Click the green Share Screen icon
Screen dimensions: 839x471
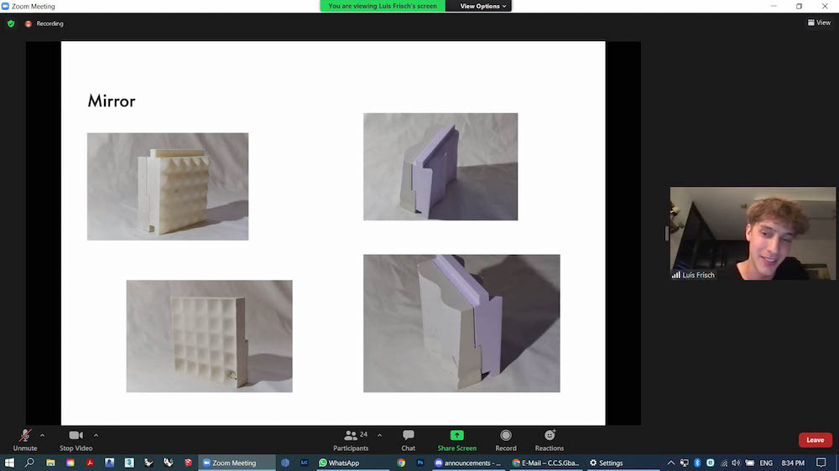(456, 436)
